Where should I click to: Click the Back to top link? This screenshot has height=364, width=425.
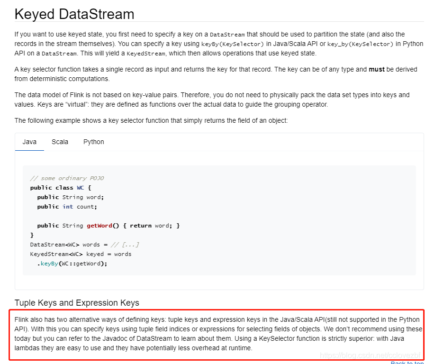[407, 363]
